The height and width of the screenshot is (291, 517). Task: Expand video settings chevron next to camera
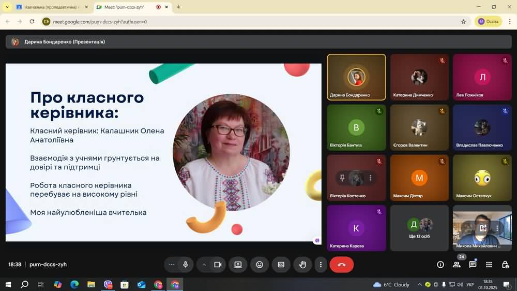pos(204,265)
